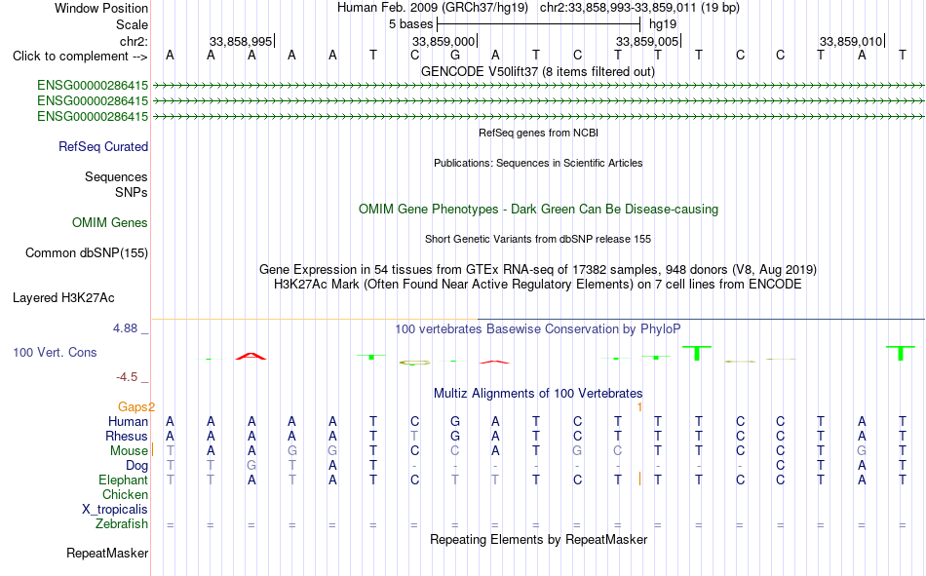926x576 pixels.
Task: Click the Elephant species label
Action: [x=124, y=480]
